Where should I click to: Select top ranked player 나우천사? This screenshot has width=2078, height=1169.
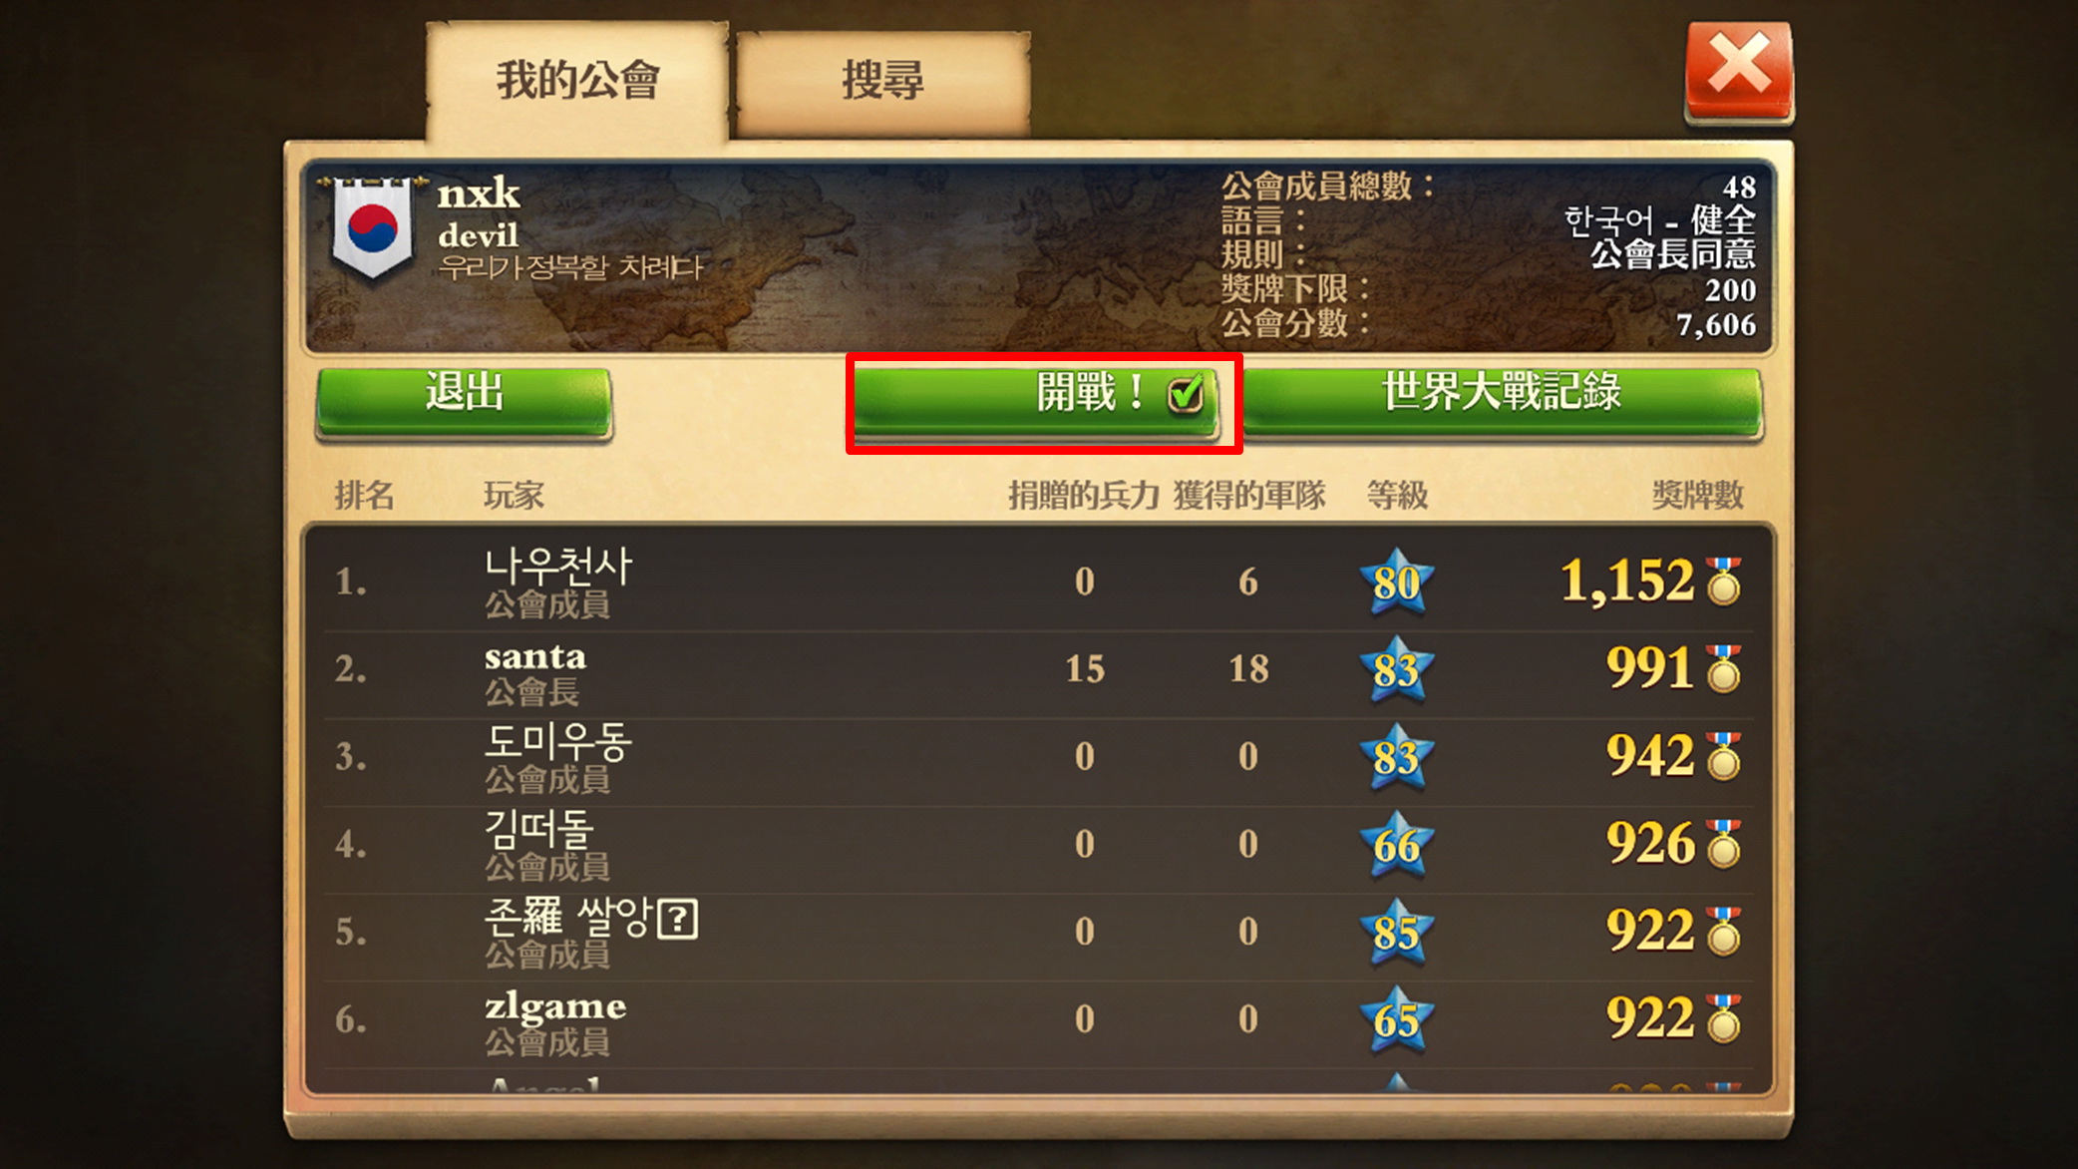click(1038, 586)
